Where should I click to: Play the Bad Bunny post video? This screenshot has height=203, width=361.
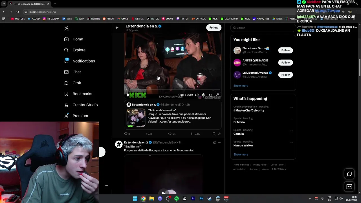click(164, 193)
